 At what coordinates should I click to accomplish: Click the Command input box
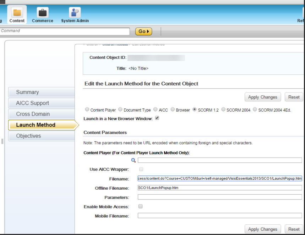click(65, 31)
